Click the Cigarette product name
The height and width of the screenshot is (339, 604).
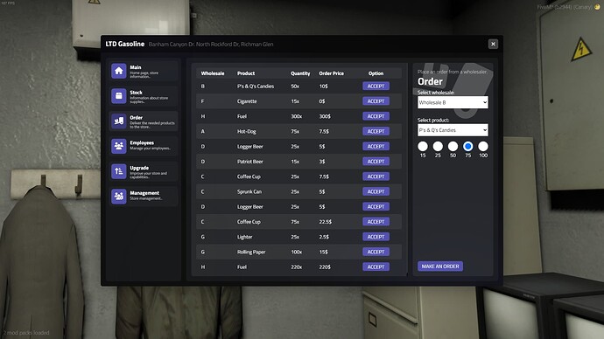pyautogui.click(x=247, y=101)
